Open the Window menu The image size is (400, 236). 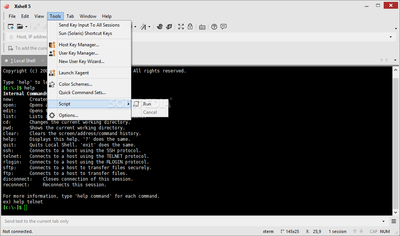point(88,16)
